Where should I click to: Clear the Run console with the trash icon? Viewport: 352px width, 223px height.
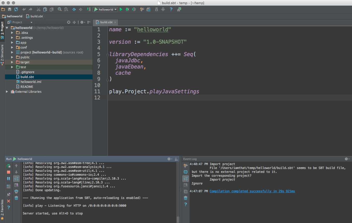point(16,198)
